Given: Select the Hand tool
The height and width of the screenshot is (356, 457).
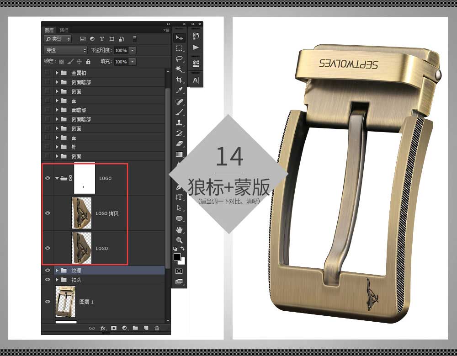Looking at the screenshot, I should pos(179,230).
